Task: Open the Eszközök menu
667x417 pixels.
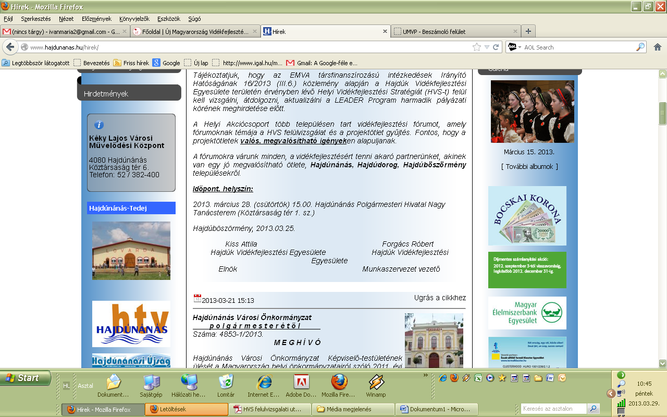Action: pyautogui.click(x=168, y=19)
